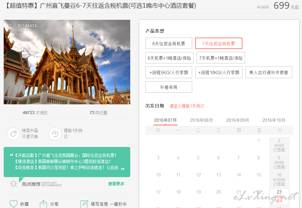The image size is (302, 208).
Task: Click the fill-info pencil icon
Action: (84, 204)
